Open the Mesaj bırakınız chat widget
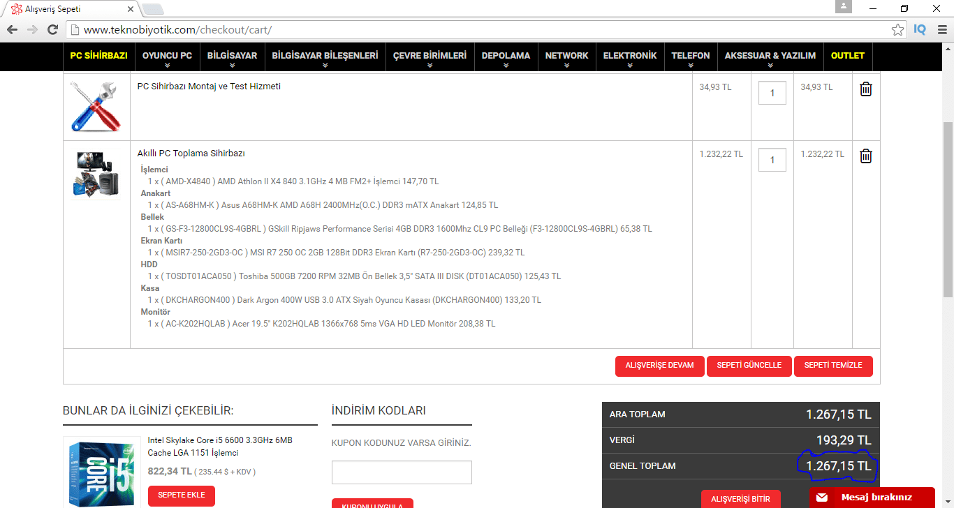This screenshot has width=954, height=508. (872, 498)
